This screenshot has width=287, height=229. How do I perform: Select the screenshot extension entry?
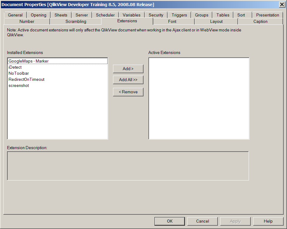[x=58, y=86]
